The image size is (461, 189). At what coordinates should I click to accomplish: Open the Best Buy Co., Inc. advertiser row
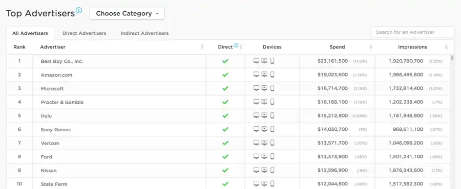pos(228,61)
